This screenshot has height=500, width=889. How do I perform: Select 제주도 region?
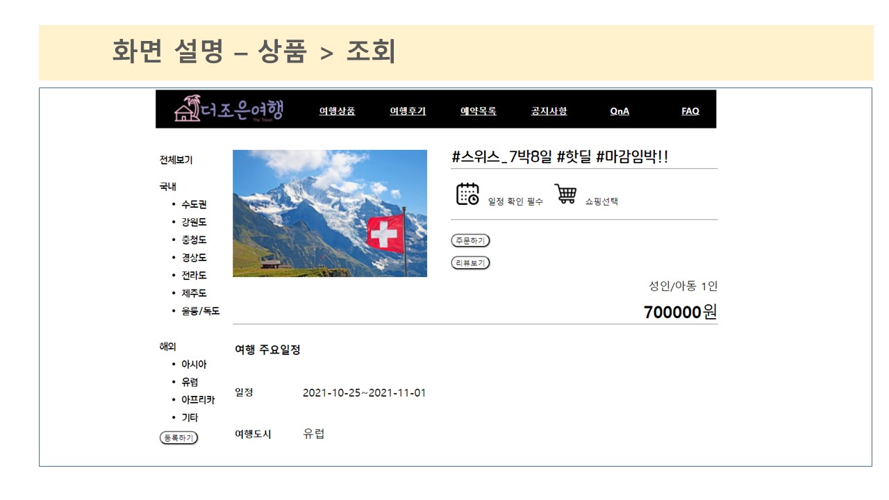(x=194, y=293)
